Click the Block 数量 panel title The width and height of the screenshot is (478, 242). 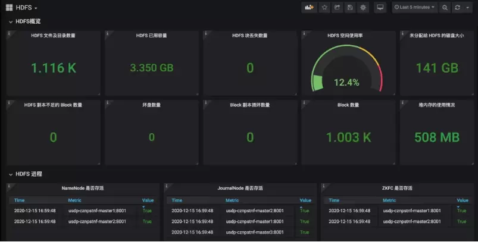[x=348, y=105]
